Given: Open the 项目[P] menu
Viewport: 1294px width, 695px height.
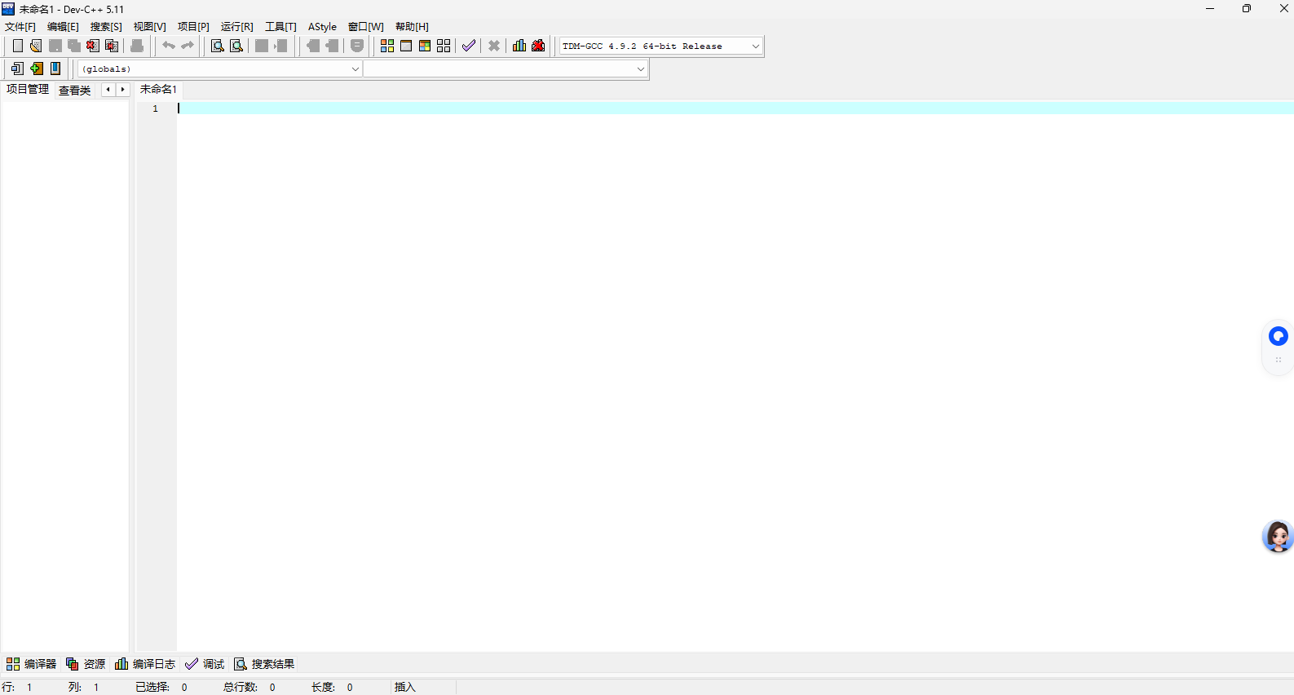Looking at the screenshot, I should [x=193, y=27].
